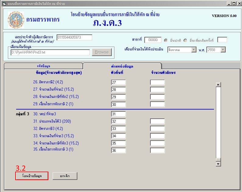This screenshot has width=242, height=192.
Task: Click character count field for วดป.ที่จ่าย3
Action: coord(157,114)
